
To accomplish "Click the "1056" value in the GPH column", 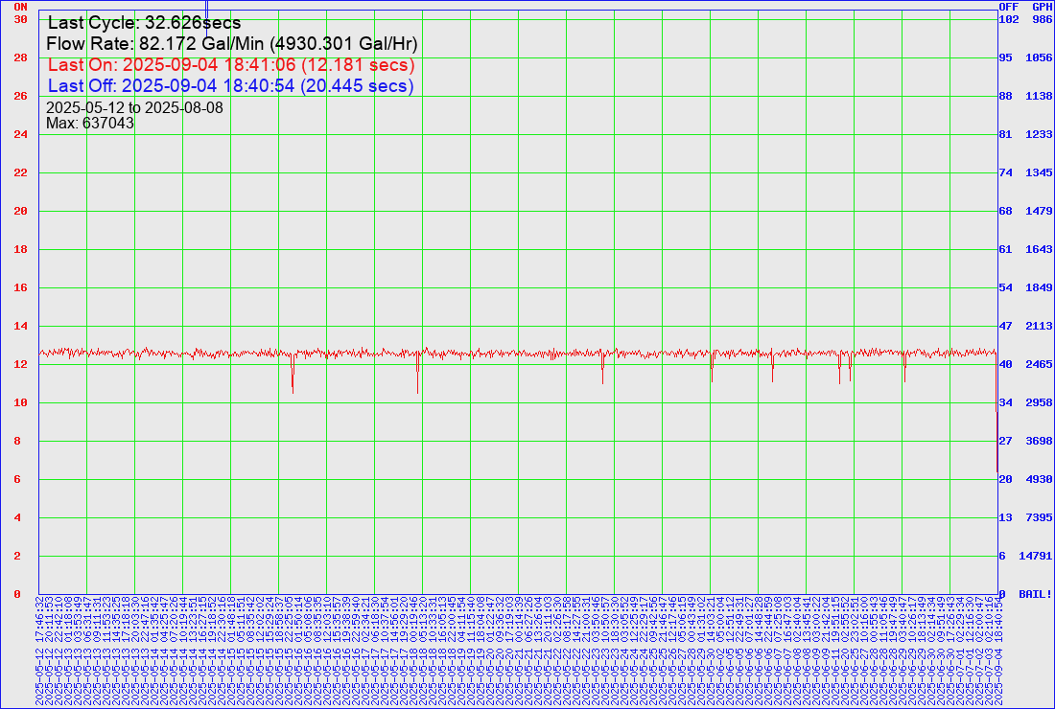I will [x=1039, y=57].
